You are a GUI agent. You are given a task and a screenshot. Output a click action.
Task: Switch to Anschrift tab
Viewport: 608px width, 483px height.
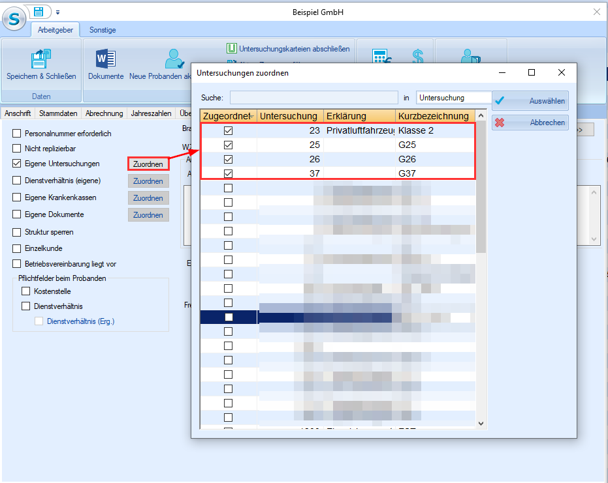coord(18,113)
